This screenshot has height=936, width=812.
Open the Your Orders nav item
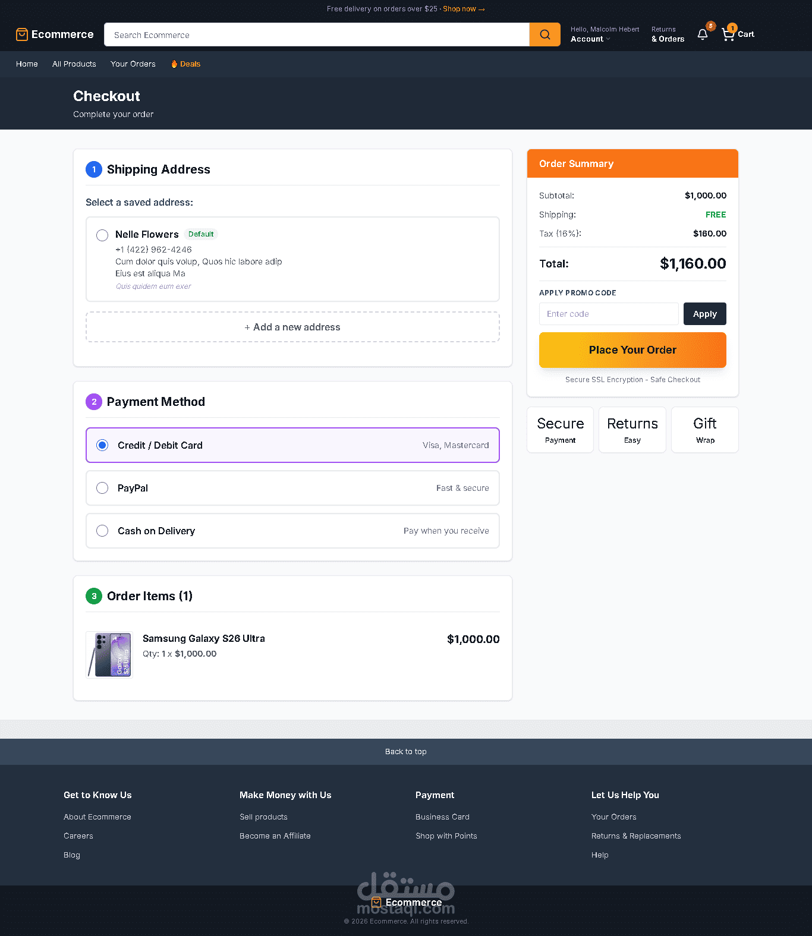(133, 64)
